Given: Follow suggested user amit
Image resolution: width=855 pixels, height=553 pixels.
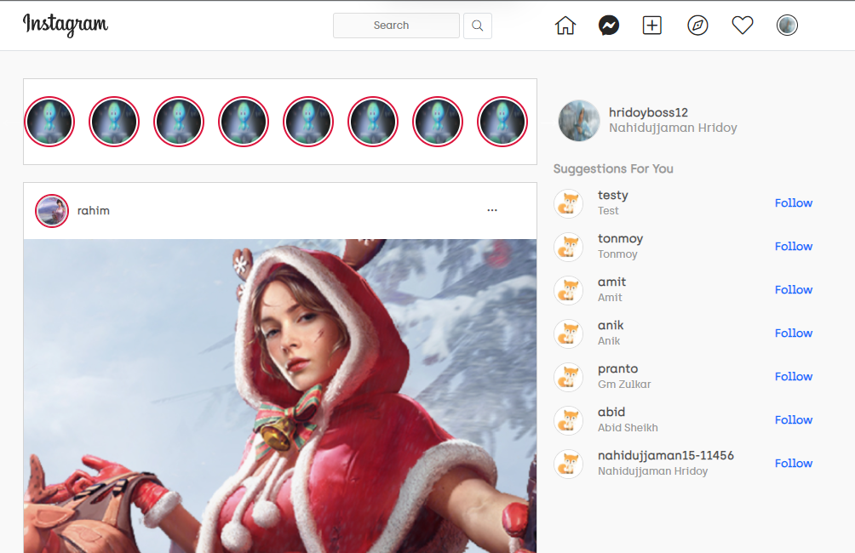Looking at the screenshot, I should 793,290.
